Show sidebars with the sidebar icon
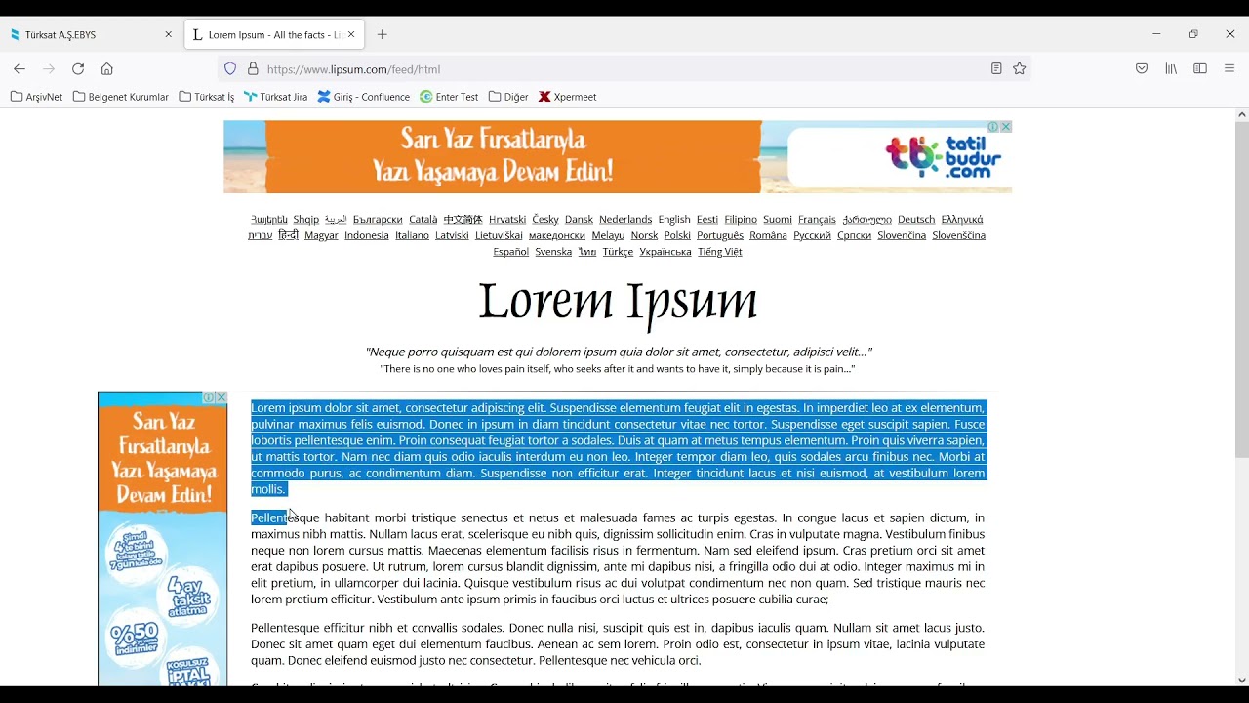 1200,69
